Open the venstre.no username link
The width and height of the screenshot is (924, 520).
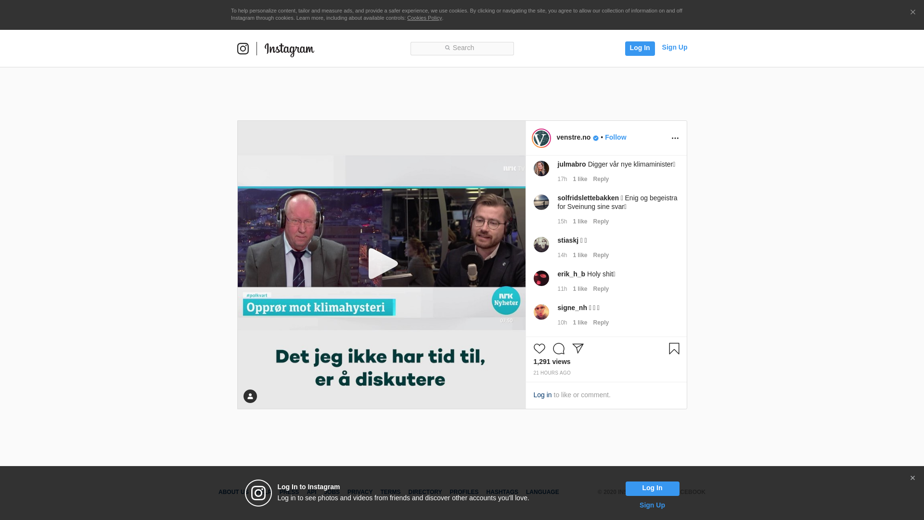(x=573, y=137)
